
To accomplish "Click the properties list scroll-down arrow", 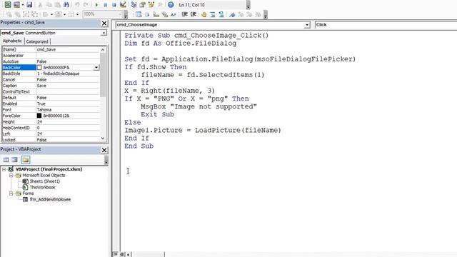I will click(103, 138).
